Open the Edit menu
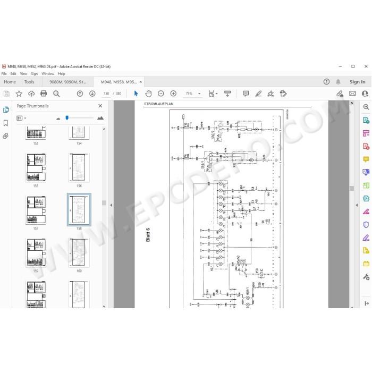This screenshot has height=372, width=372. 13,74
